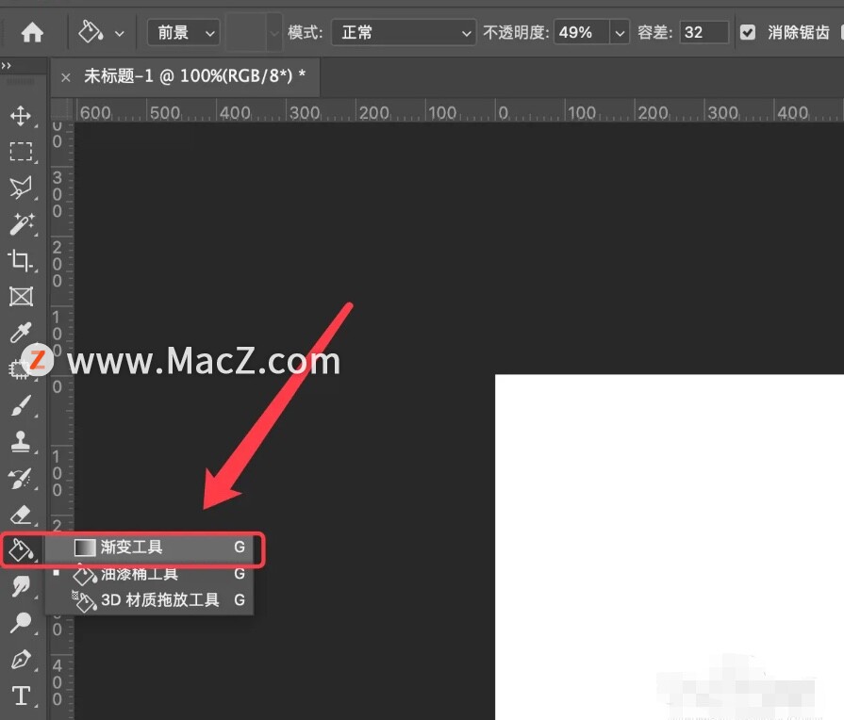Choose 渐变工具 from the tool flyout

coord(149,548)
